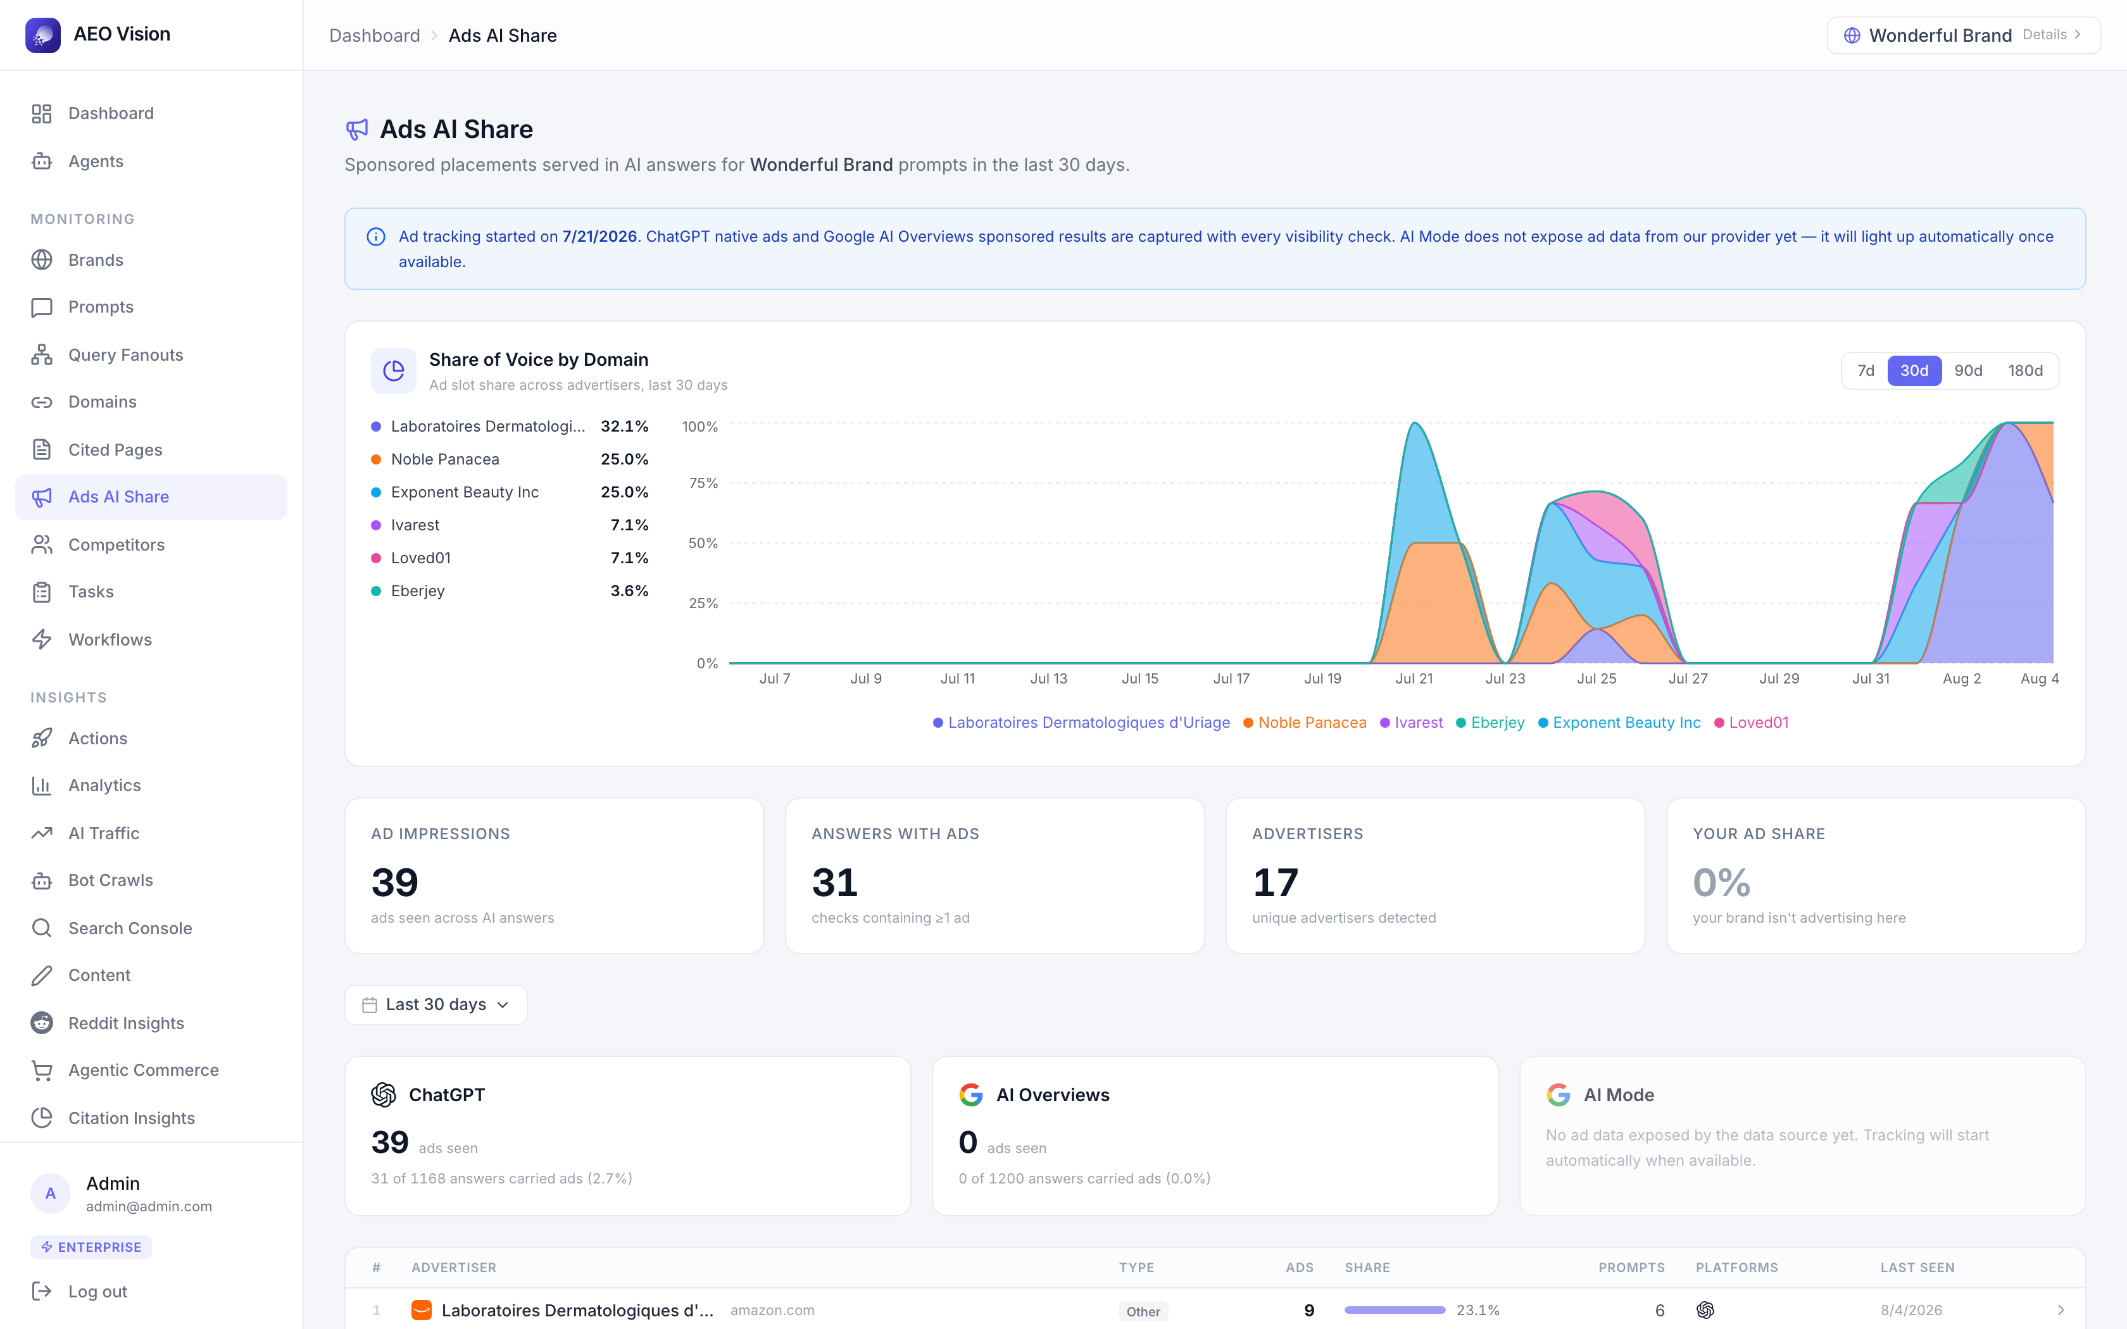Click the Exponent Beauty Inc blue dot in list
Viewport: 2127px width, 1329px height.
point(376,492)
